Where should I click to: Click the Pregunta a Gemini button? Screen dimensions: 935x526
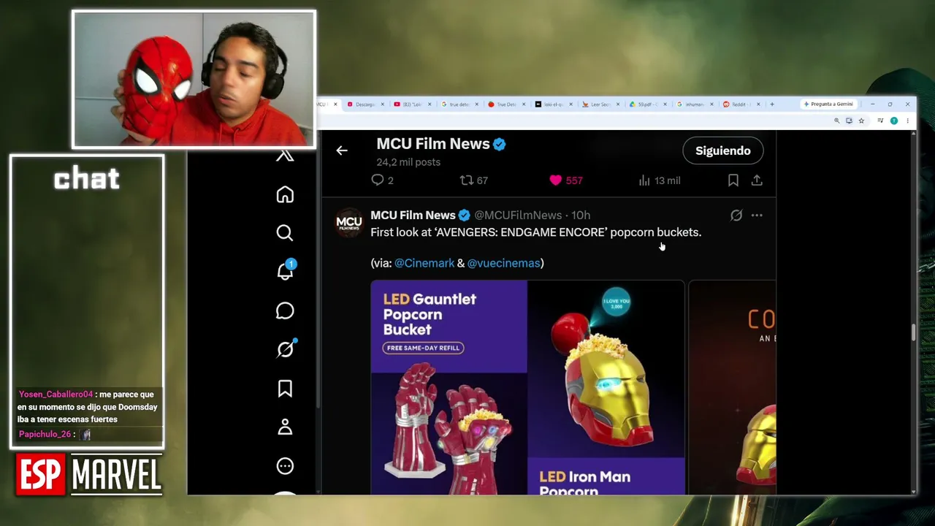(828, 104)
